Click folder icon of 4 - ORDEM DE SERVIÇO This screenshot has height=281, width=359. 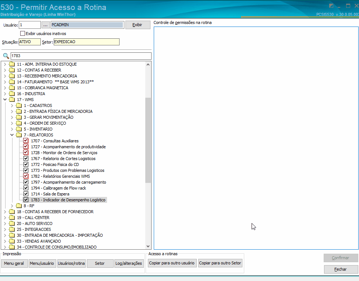pos(19,123)
